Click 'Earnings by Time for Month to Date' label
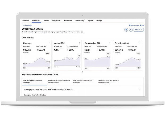The height and width of the screenshot is (117, 165). click(x=35, y=95)
